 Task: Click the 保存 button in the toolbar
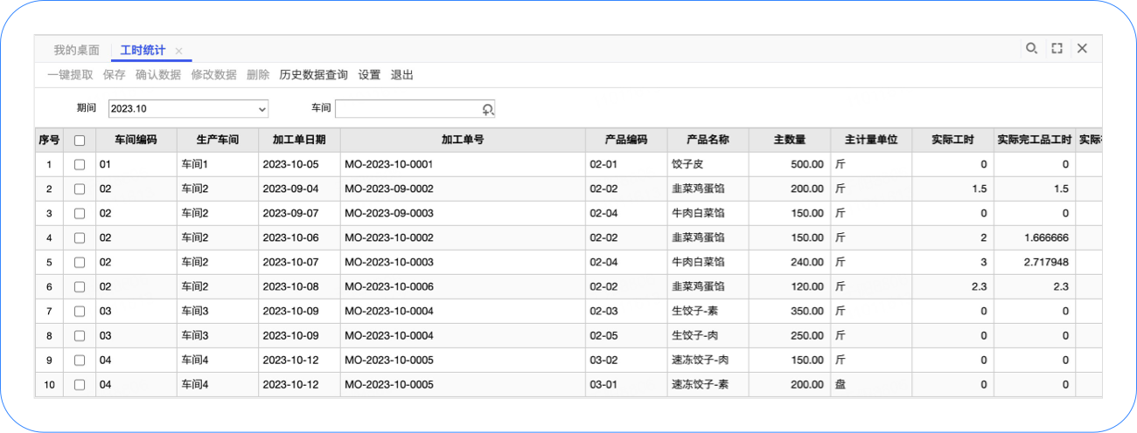tap(114, 75)
